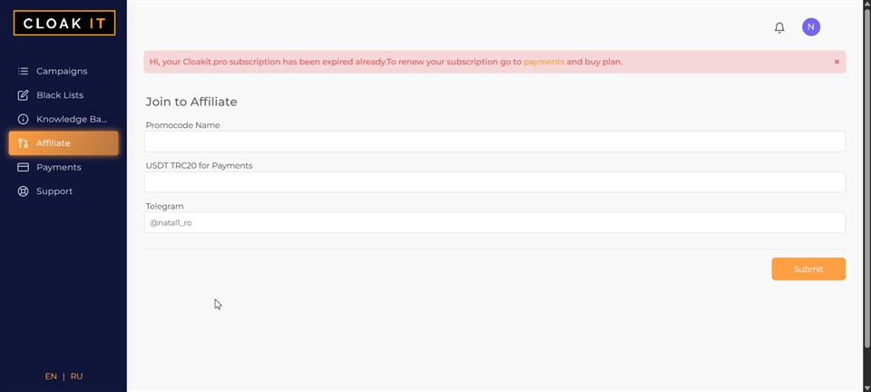Dismiss the subscription expired alert

tap(837, 62)
